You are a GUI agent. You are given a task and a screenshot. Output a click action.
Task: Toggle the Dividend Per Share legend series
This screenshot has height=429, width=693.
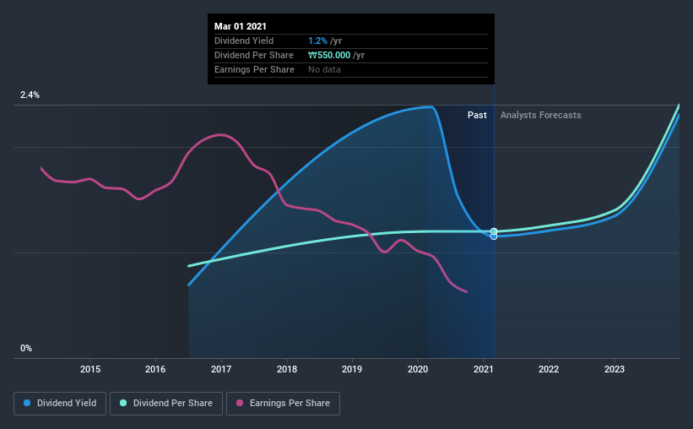click(x=171, y=404)
